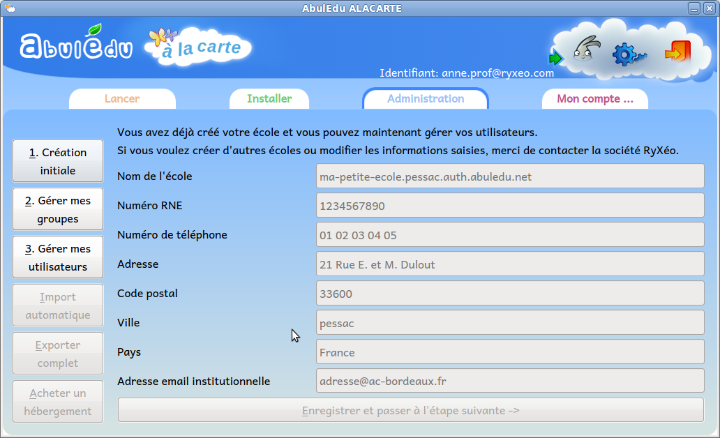Image resolution: width=720 pixels, height=438 pixels.
Task: Click the 'à la carte' butterfly cloud logo
Action: tap(198, 46)
